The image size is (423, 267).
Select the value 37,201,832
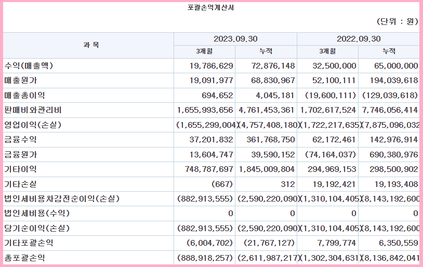211,140
